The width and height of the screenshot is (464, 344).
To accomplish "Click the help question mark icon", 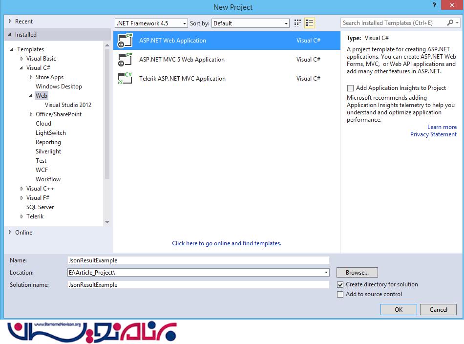I will tap(433, 5).
